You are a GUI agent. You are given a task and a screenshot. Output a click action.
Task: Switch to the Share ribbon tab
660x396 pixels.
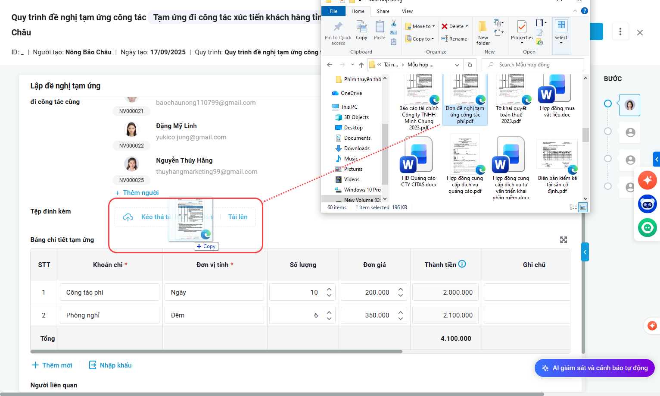pos(383,11)
